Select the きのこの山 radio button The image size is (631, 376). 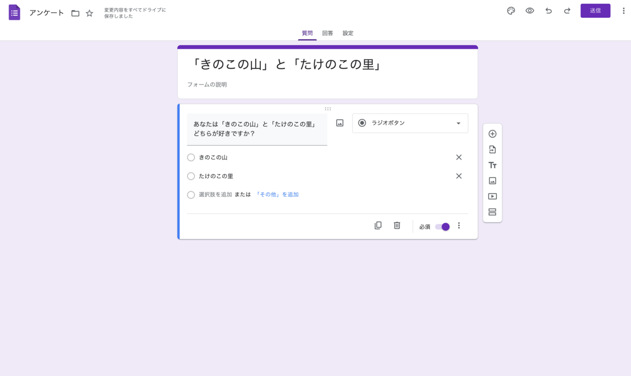tap(191, 157)
